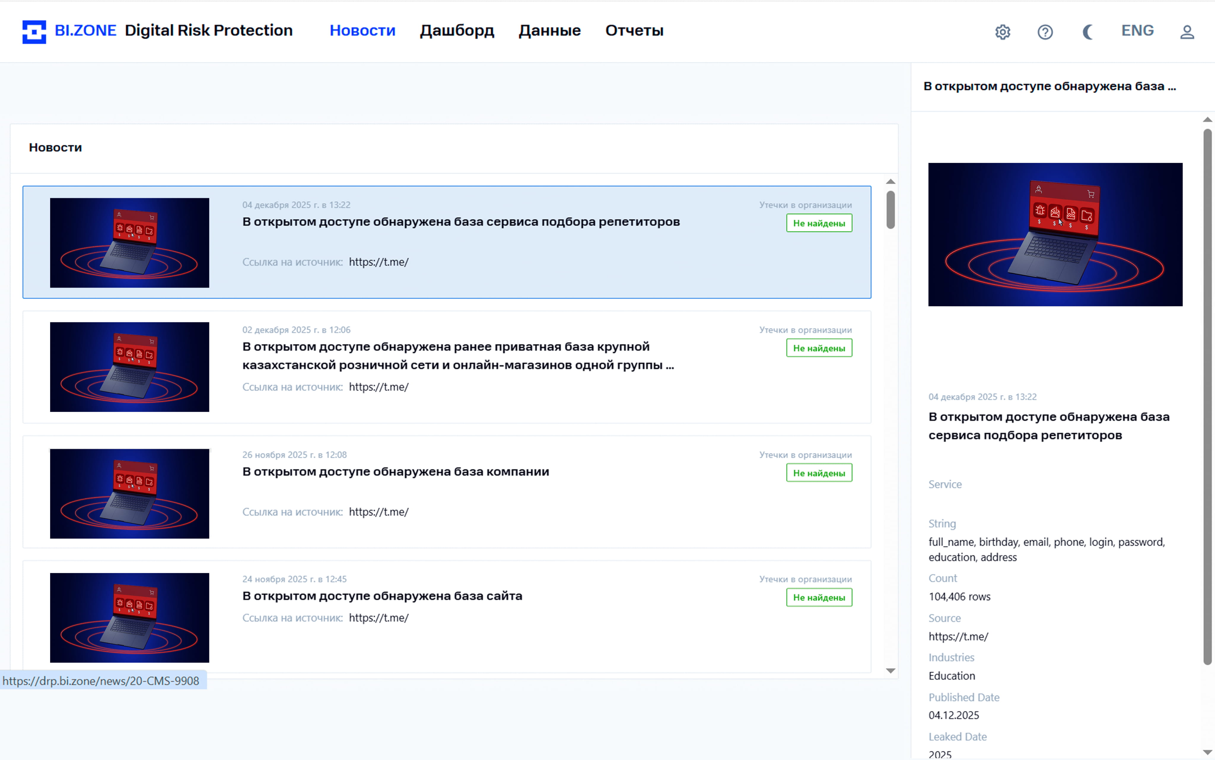Open the Дашборд section
1215x760 pixels.
457,30
